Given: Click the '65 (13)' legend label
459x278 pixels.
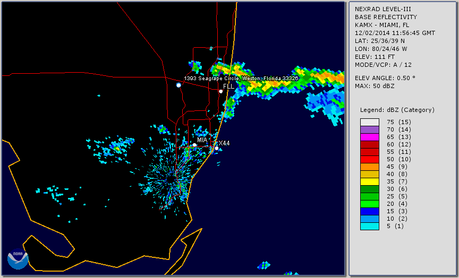Looking at the screenshot, I should (399, 137).
